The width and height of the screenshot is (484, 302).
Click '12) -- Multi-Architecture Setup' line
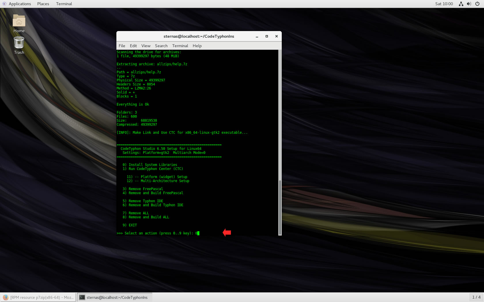(158, 181)
